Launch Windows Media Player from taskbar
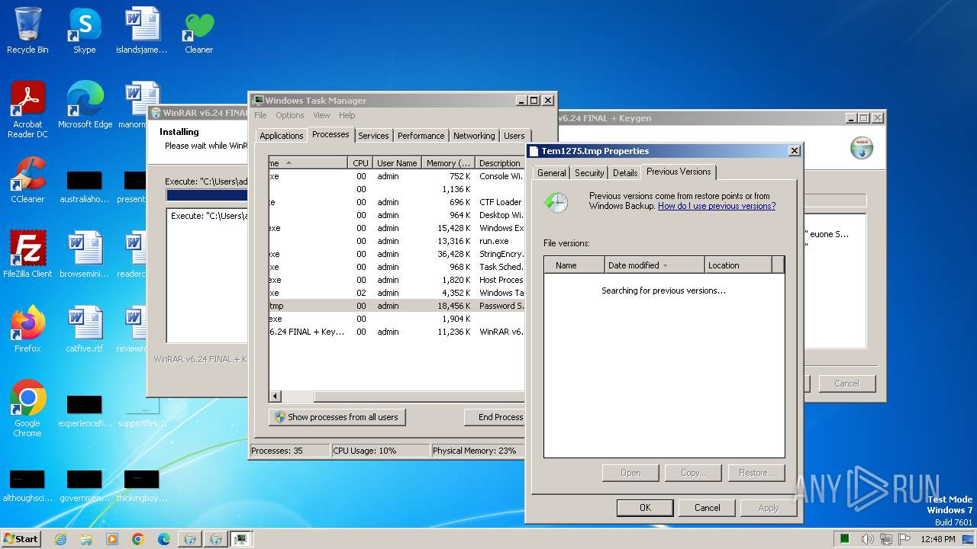This screenshot has width=977, height=549. (112, 539)
